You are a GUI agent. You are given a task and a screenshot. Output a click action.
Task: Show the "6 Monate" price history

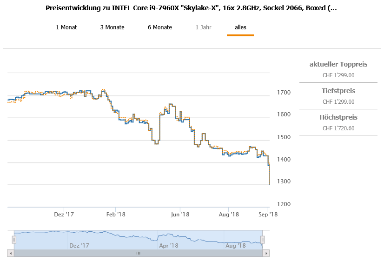tap(160, 27)
